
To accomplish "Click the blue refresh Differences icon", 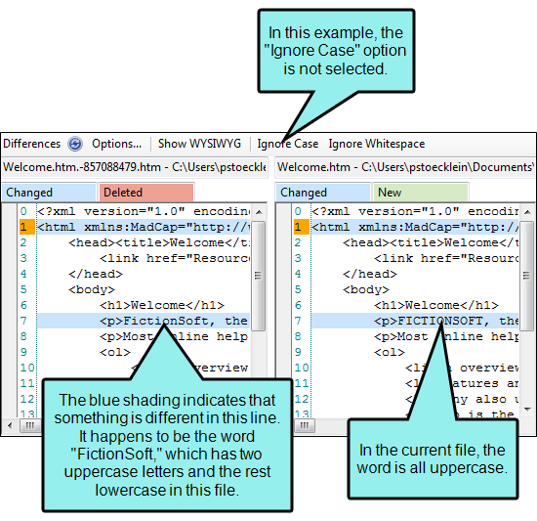I will [75, 144].
